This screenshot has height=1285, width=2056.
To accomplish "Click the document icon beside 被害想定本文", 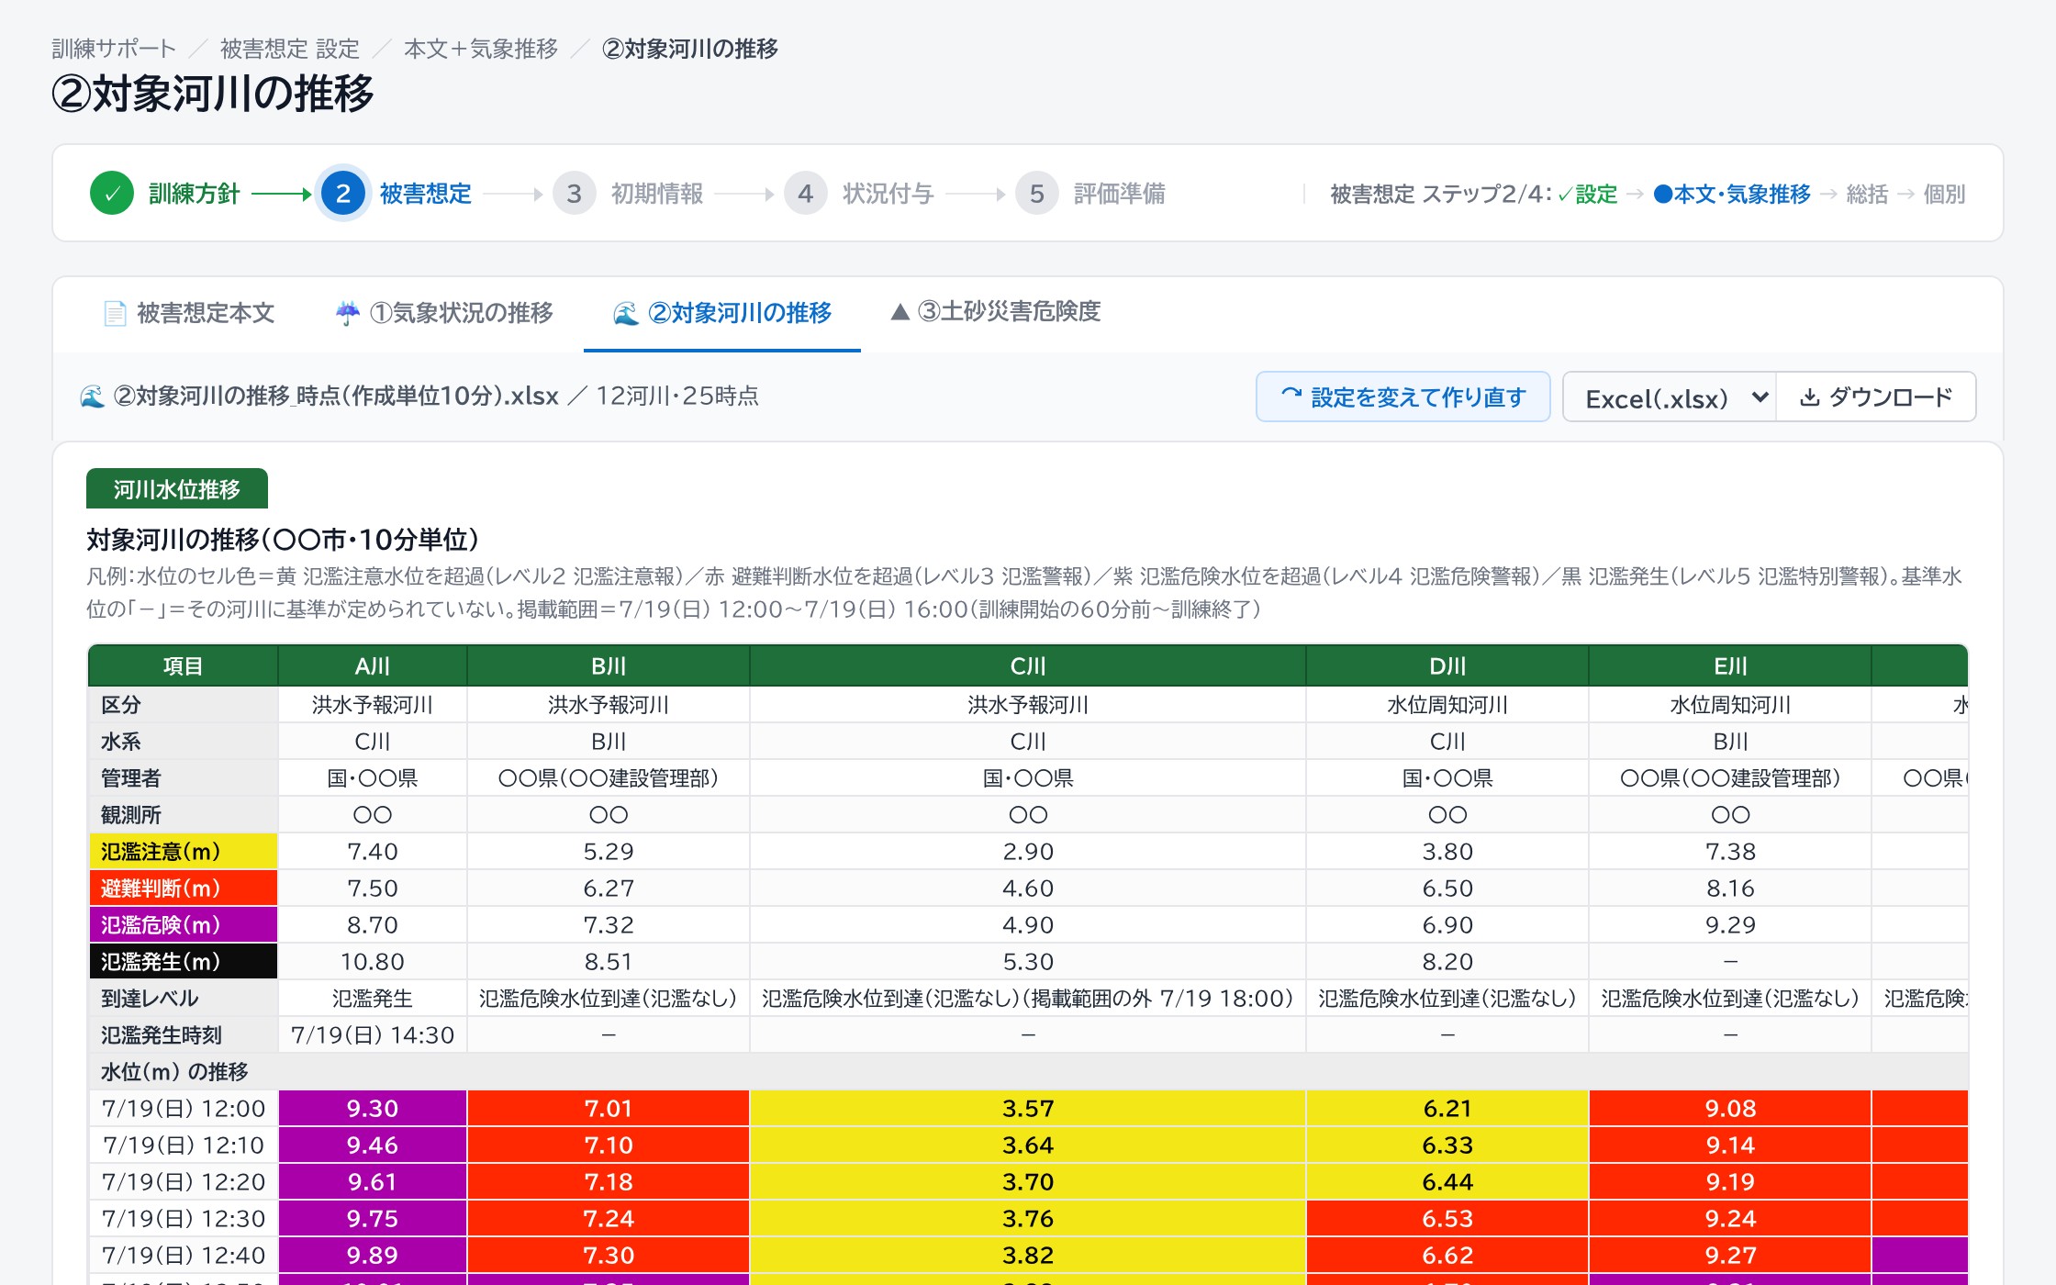I will 115,314.
